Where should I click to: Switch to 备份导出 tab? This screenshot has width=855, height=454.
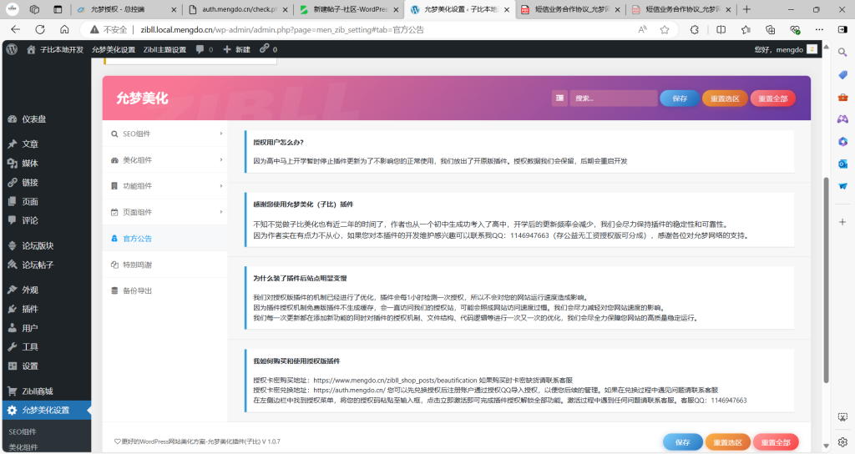pyautogui.click(x=137, y=290)
